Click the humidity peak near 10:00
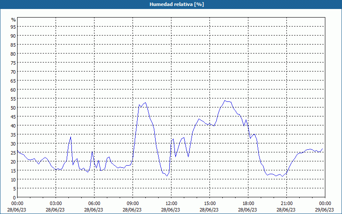The width and height of the screenshot is (342, 214). (145, 103)
